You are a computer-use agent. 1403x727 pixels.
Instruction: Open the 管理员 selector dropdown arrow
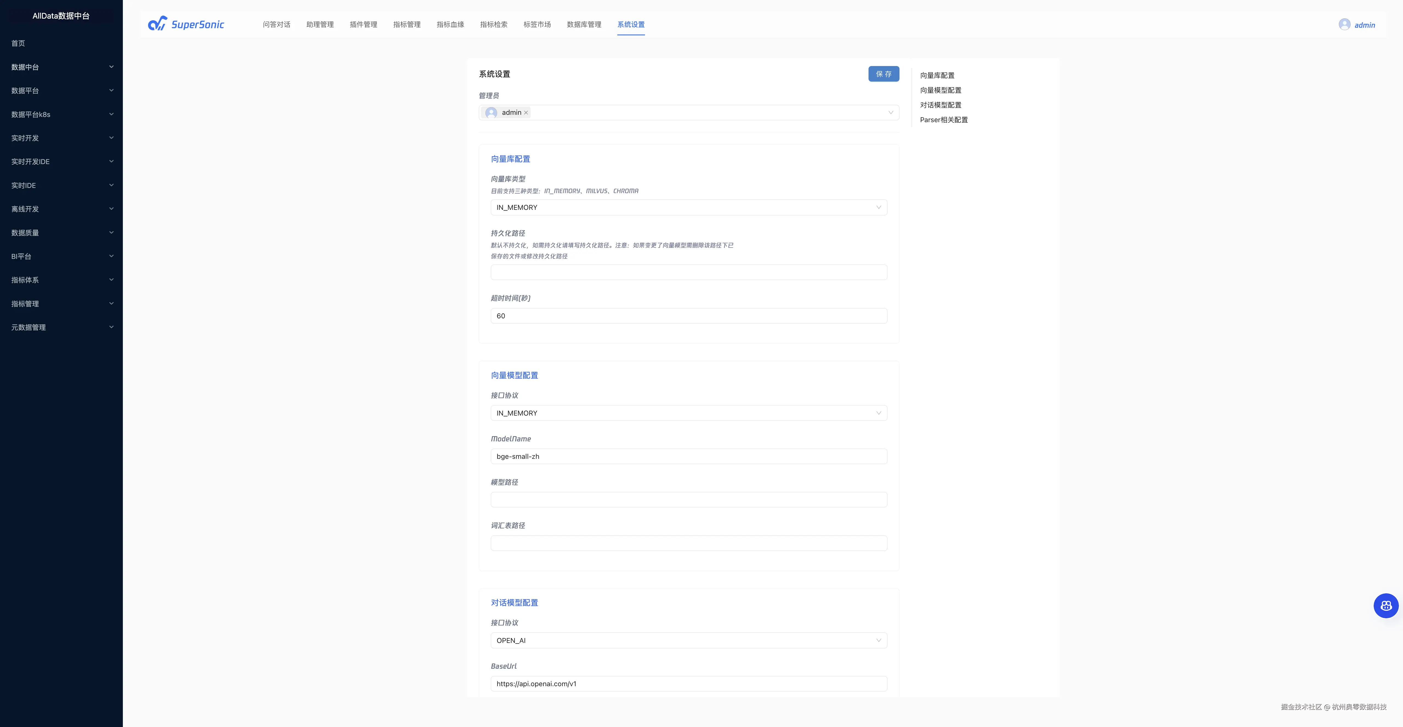890,113
